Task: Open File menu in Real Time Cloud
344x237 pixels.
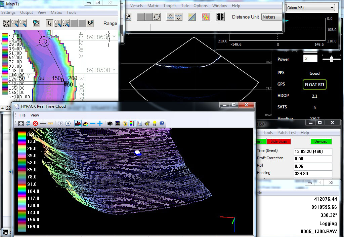Action: 23,115
